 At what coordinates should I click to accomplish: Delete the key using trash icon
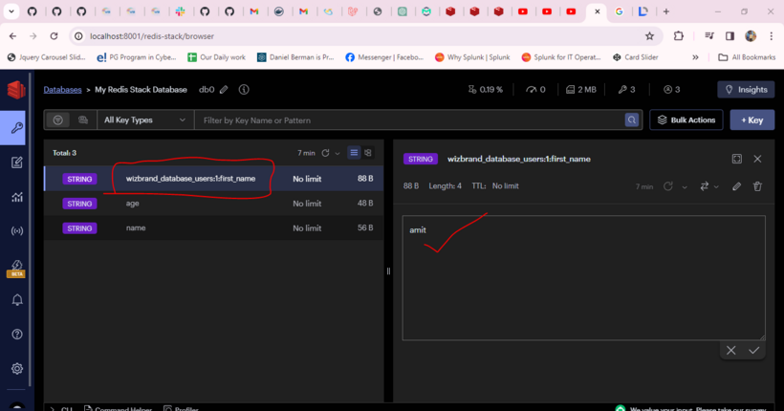757,186
